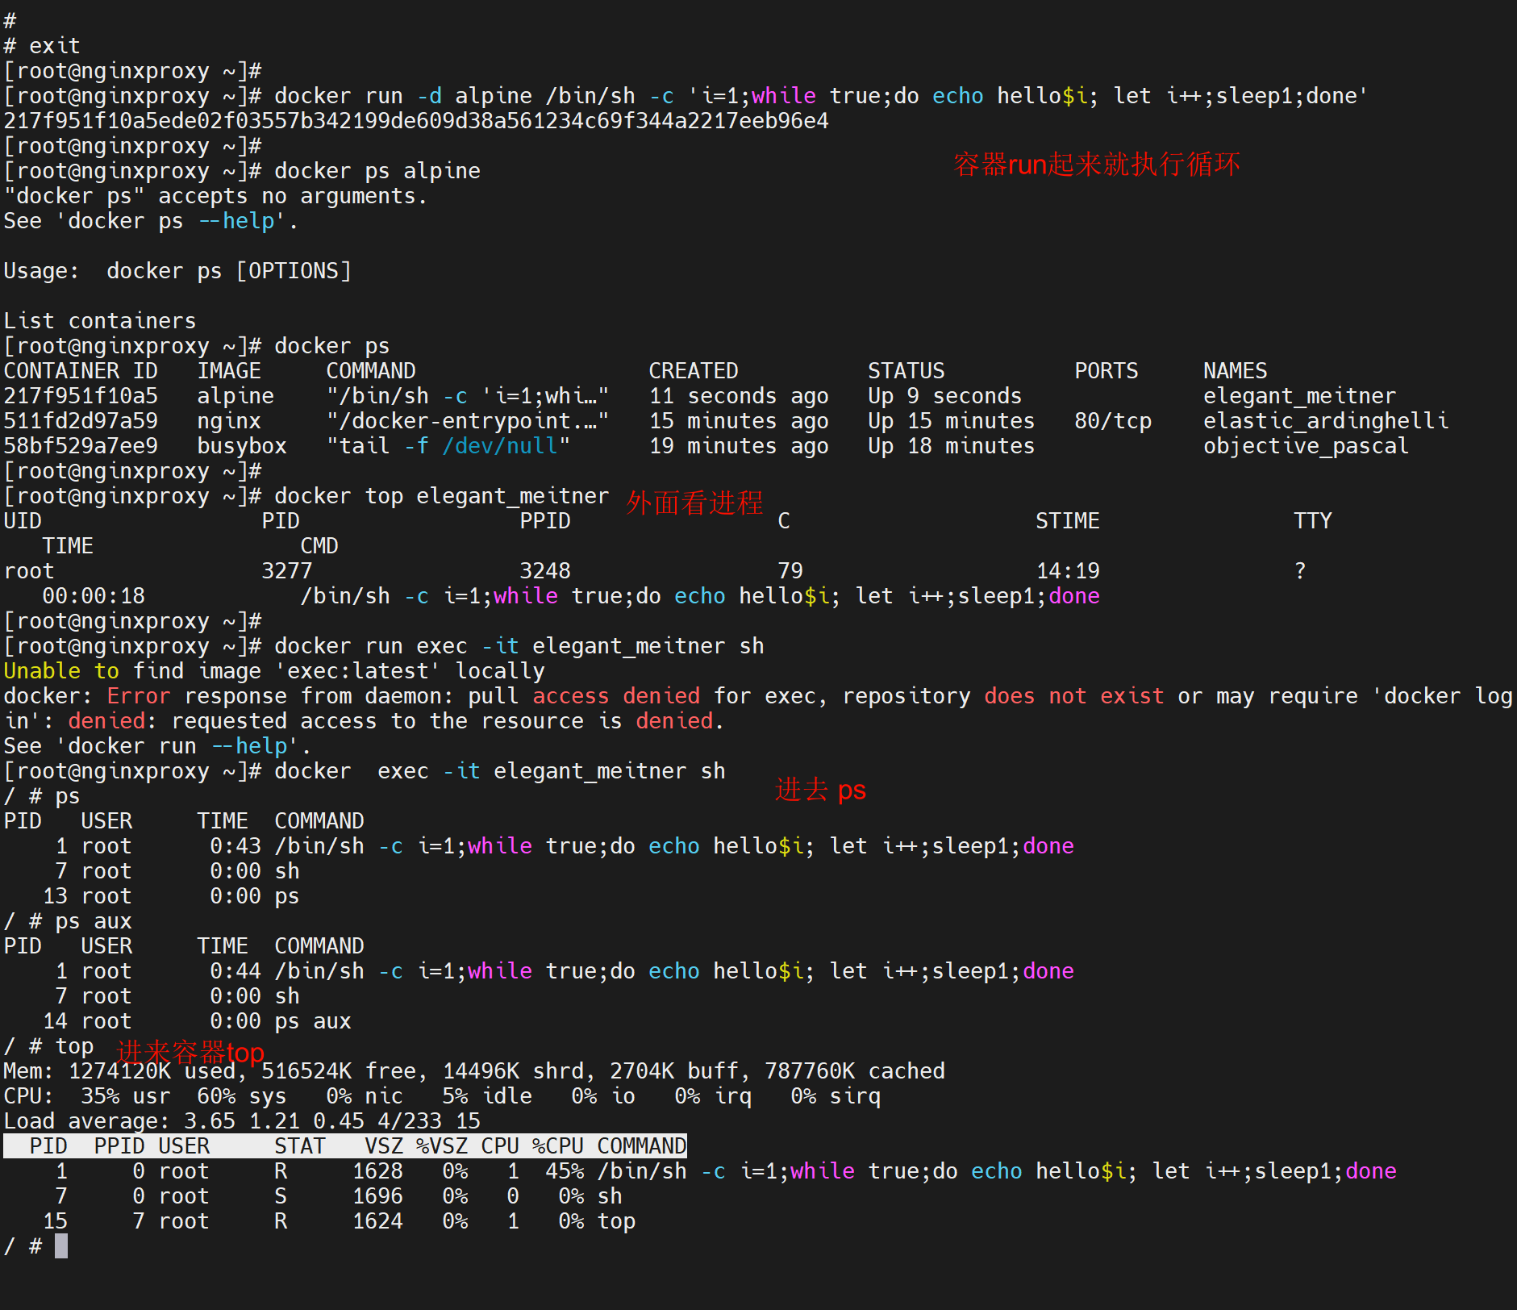This screenshot has height=1310, width=1517.
Task: Click the red annotation '容器run起来就执行循环'
Action: coord(1096,165)
